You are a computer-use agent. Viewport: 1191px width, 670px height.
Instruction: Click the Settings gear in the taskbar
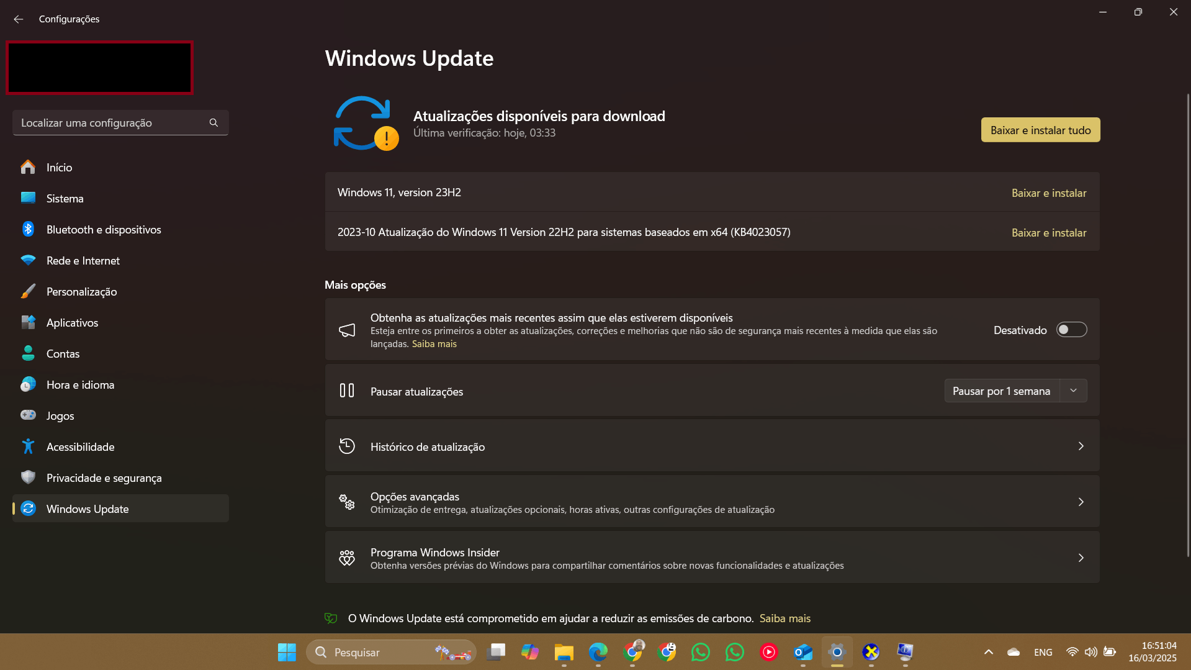point(837,652)
